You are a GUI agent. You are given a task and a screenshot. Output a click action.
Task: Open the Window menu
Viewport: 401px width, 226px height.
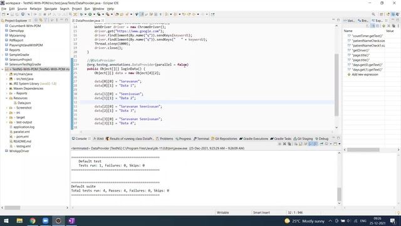(98, 9)
